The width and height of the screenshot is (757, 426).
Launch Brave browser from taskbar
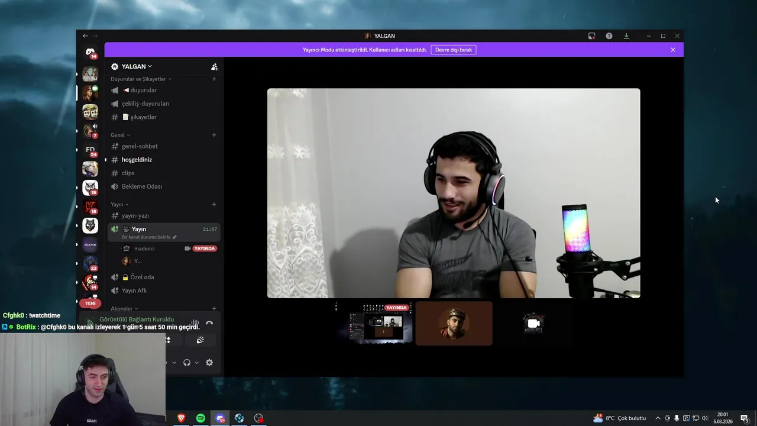coord(181,418)
